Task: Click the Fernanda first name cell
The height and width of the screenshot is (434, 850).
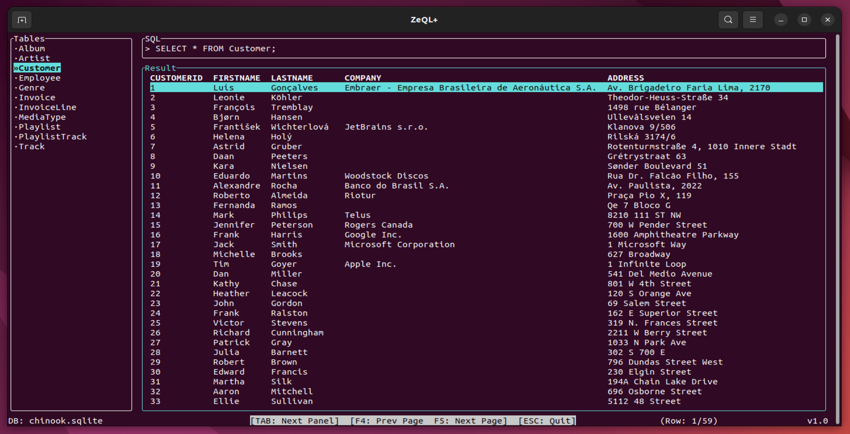Action: point(234,205)
